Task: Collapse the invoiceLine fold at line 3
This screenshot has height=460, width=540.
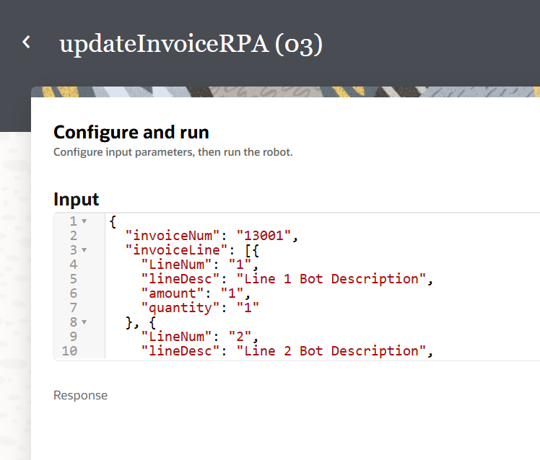Action: pyautogui.click(x=84, y=250)
